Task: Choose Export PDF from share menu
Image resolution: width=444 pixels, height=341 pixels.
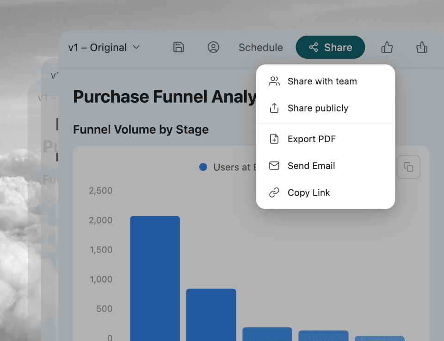Action: pos(325,139)
